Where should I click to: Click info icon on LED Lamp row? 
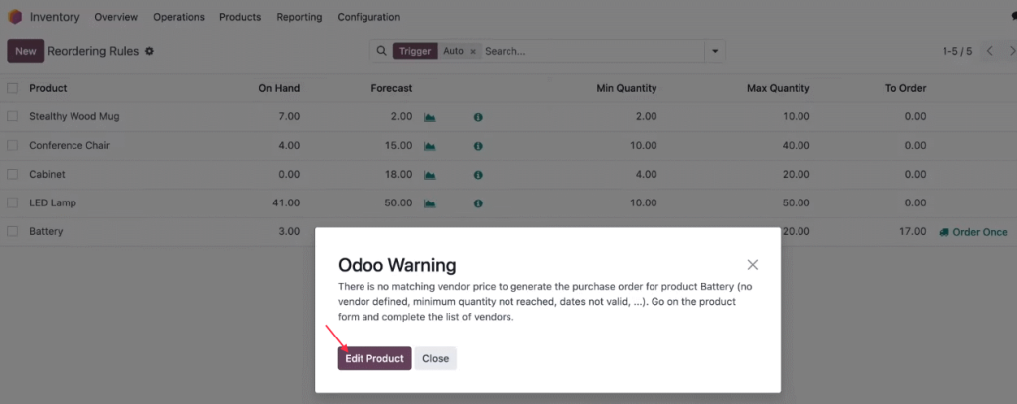coord(478,202)
